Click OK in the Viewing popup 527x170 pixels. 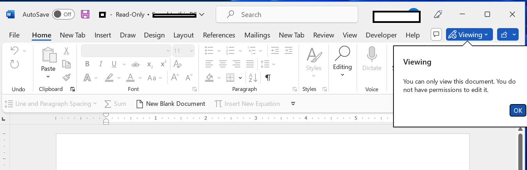[x=518, y=110]
